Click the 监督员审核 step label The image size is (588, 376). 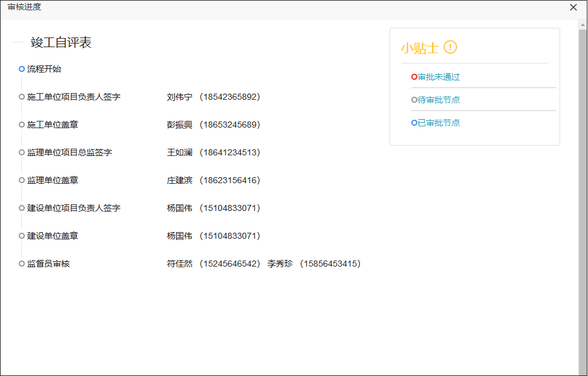48,264
